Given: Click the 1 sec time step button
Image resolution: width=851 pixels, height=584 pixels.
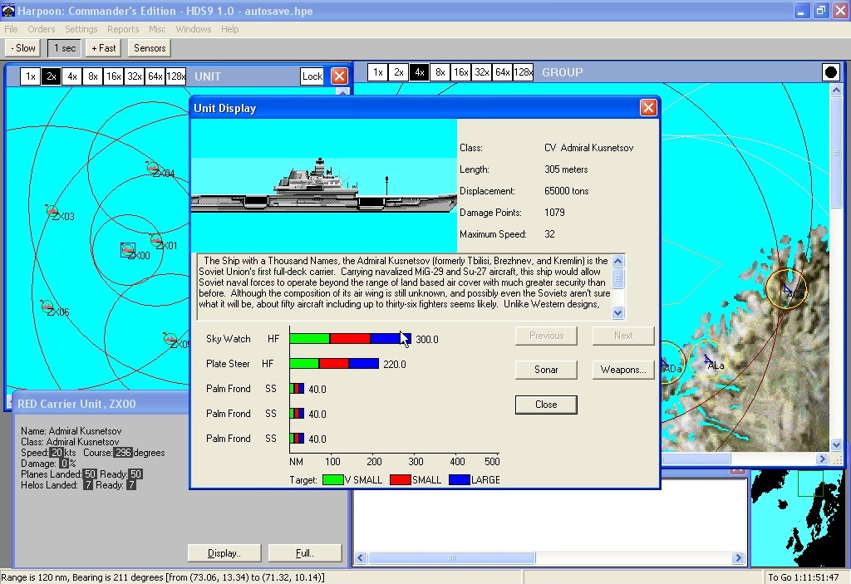Looking at the screenshot, I should (x=65, y=48).
